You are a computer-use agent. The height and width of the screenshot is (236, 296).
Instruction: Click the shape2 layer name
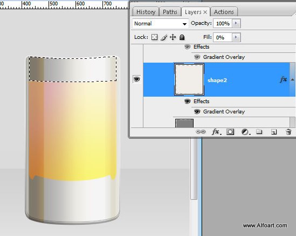(217, 80)
